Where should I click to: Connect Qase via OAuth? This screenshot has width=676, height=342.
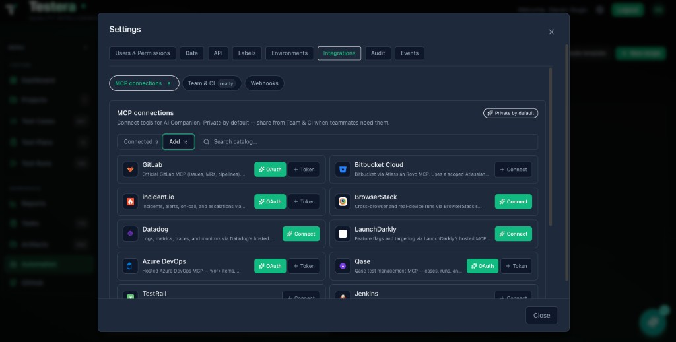[x=483, y=266]
